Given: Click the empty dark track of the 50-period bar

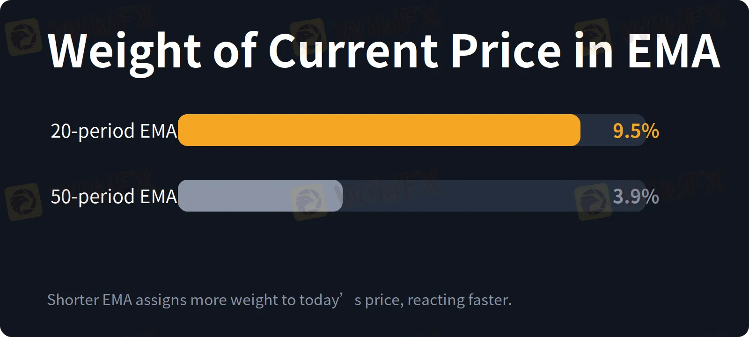Looking at the screenshot, I should coord(494,196).
